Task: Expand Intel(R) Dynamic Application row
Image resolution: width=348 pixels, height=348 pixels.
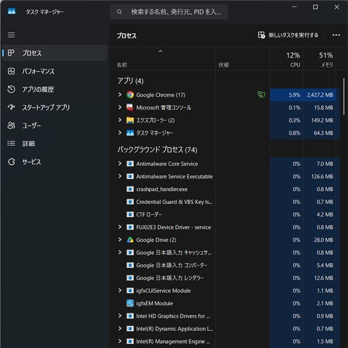Action: [120, 329]
